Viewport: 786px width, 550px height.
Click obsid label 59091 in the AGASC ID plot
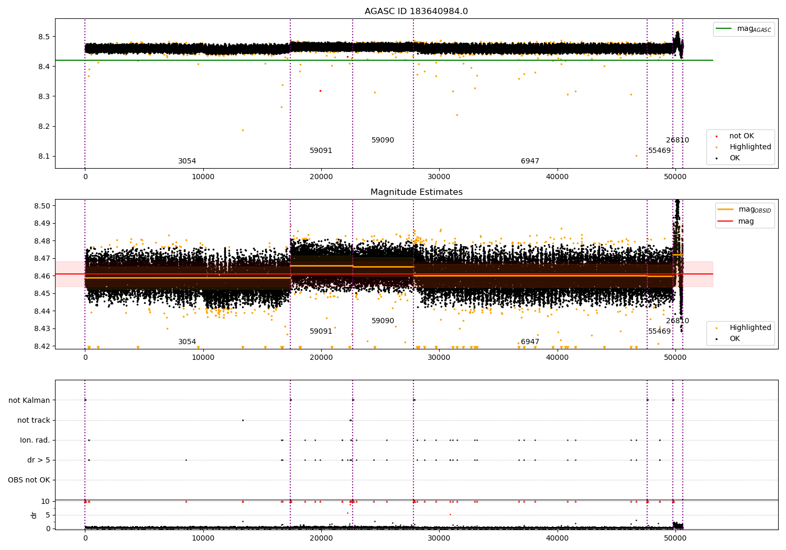point(321,151)
